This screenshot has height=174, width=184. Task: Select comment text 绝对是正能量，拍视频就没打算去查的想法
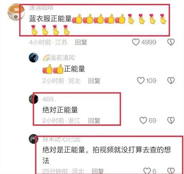point(107,155)
